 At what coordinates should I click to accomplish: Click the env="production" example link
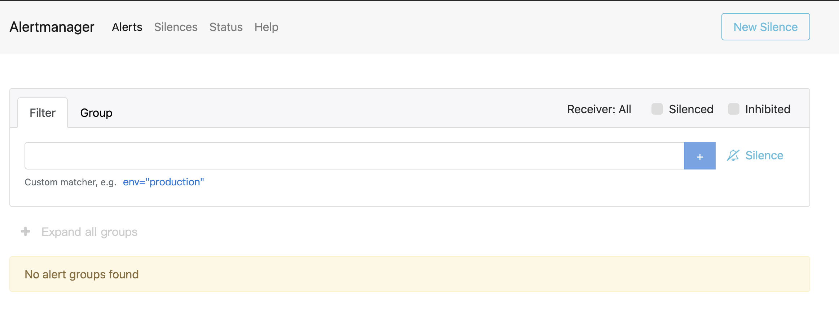[163, 182]
